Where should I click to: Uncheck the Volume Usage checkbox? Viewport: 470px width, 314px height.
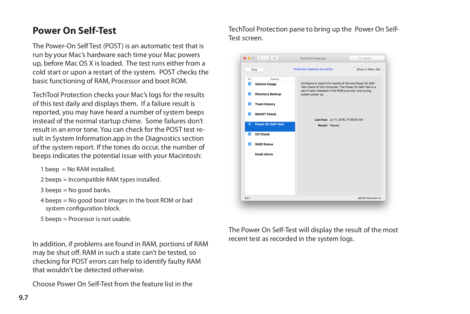(250, 84)
